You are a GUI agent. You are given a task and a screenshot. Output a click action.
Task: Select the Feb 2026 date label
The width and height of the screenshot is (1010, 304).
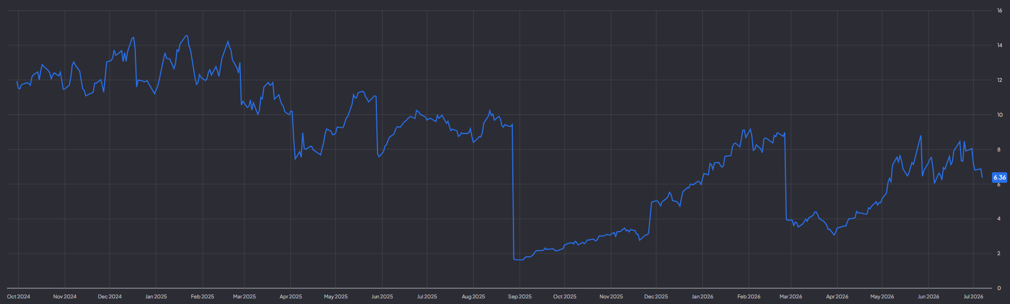coord(749,297)
